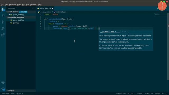Open the Run and Debug view icon
169x95 pixels.
tap(3, 28)
